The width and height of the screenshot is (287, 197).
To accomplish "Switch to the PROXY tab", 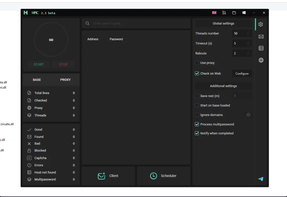I will click(65, 80).
